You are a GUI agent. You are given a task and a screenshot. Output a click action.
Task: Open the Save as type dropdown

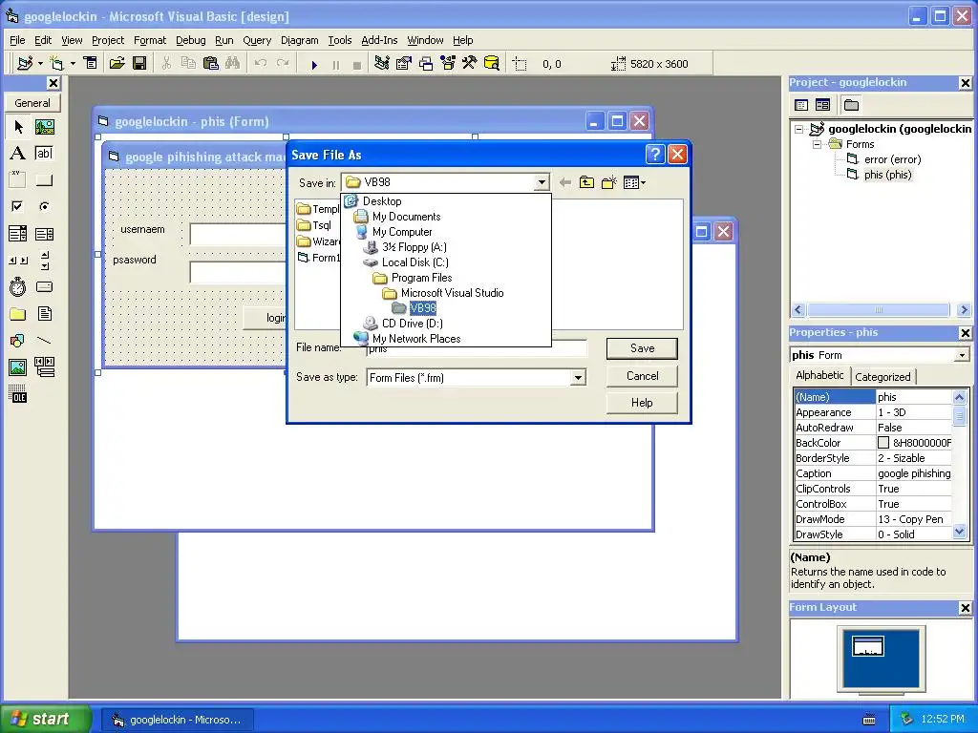pyautogui.click(x=578, y=378)
